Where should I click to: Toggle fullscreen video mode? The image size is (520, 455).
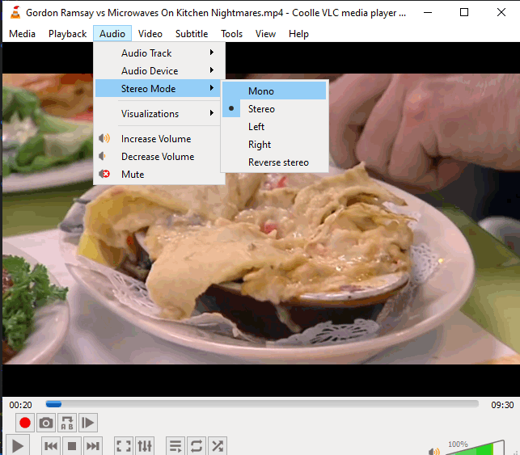[124, 445]
